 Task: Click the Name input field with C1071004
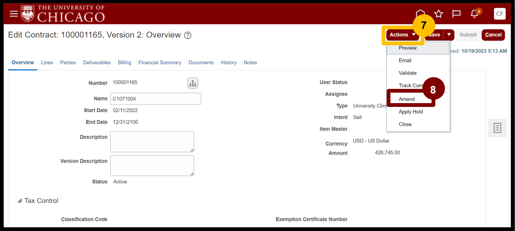pos(156,99)
